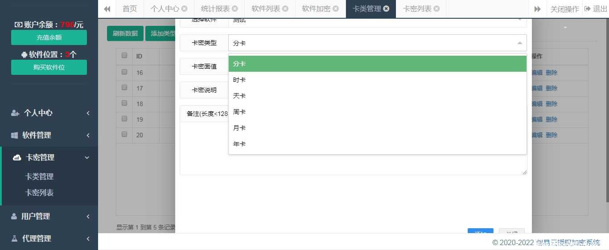This screenshot has height=250, width=609.
Task: Click the 购买软件位 button
Action: [49, 67]
